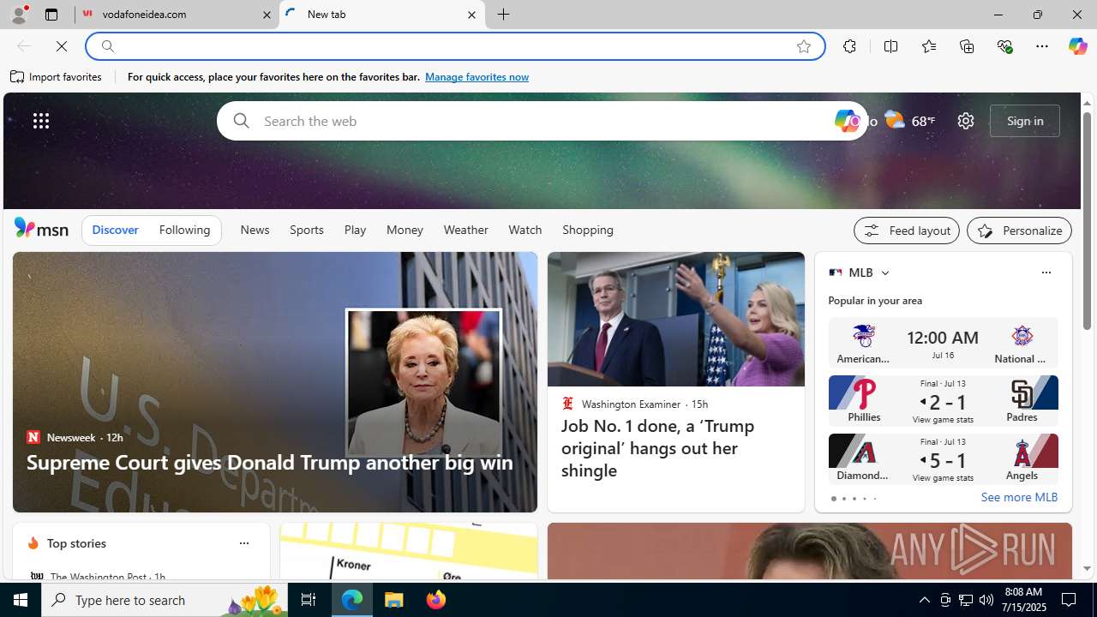Open the Money menu item

pos(405,231)
